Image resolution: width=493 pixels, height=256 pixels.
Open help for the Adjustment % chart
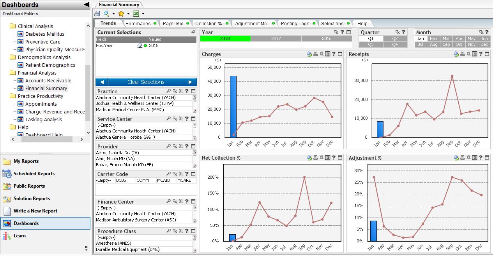(x=481, y=158)
